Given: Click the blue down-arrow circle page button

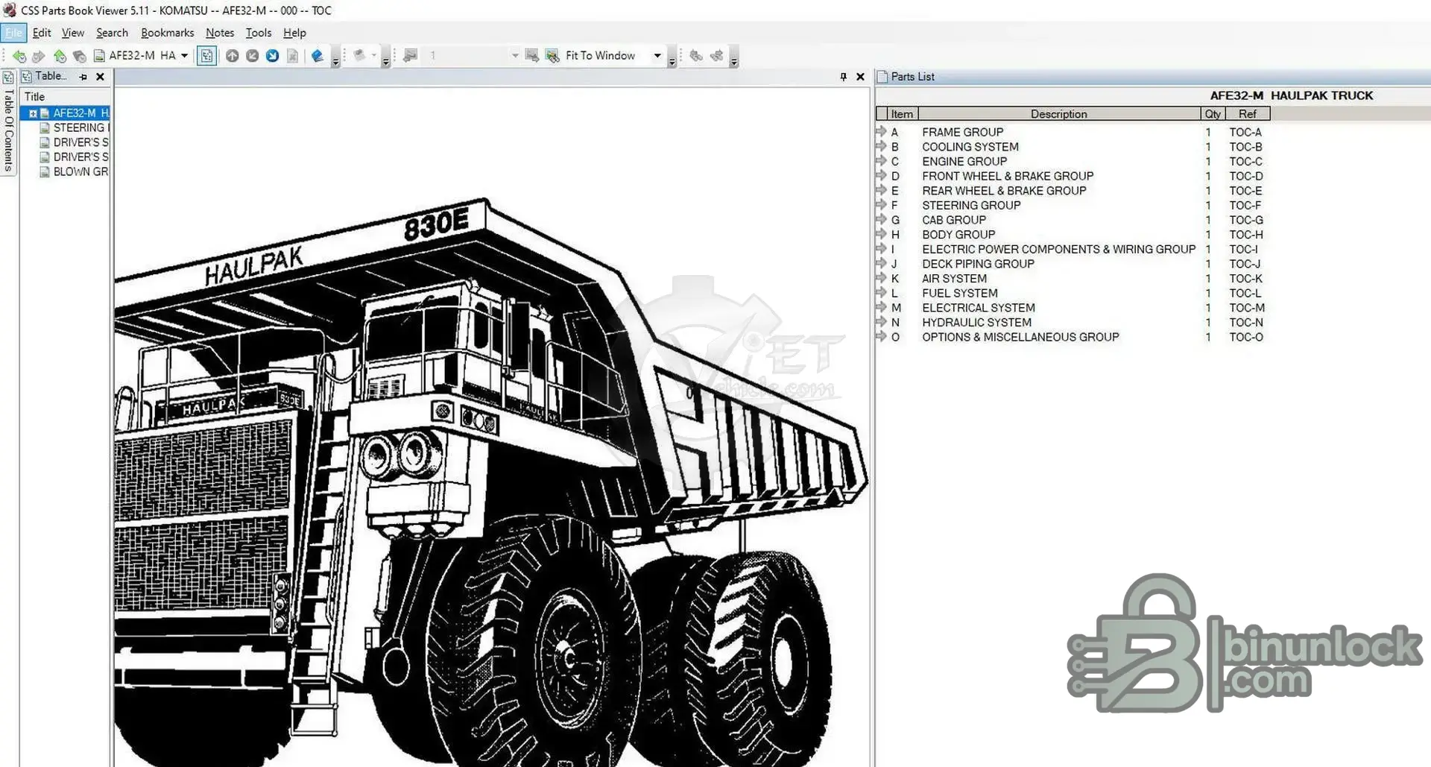Looking at the screenshot, I should 273,56.
